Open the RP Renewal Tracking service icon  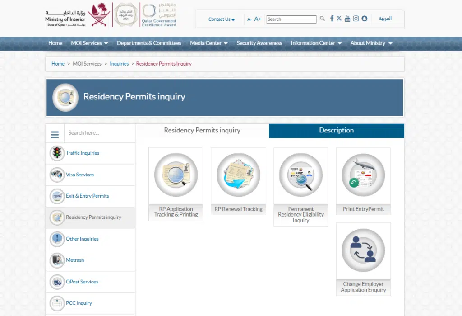(x=238, y=176)
